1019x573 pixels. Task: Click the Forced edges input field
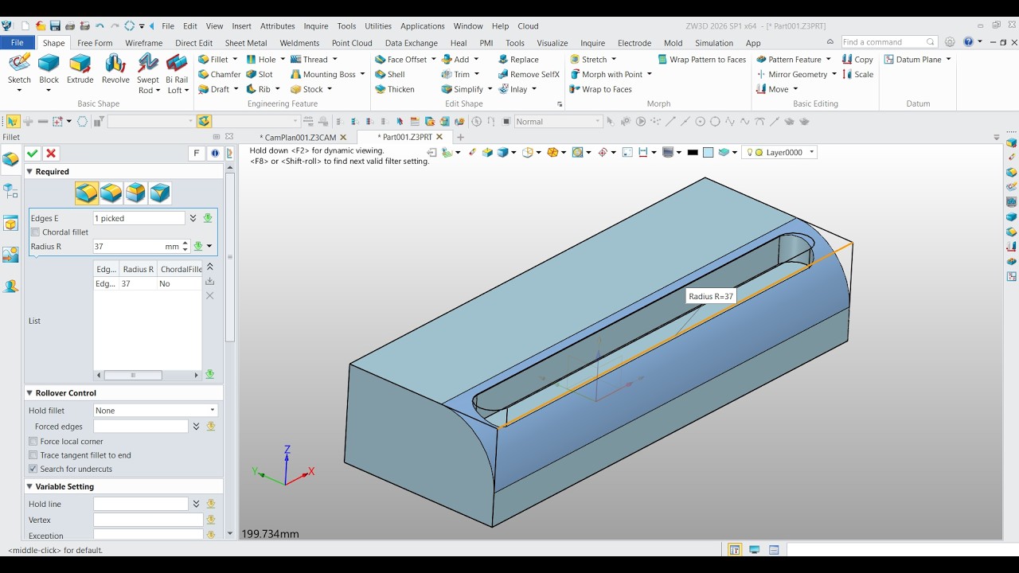(140, 427)
